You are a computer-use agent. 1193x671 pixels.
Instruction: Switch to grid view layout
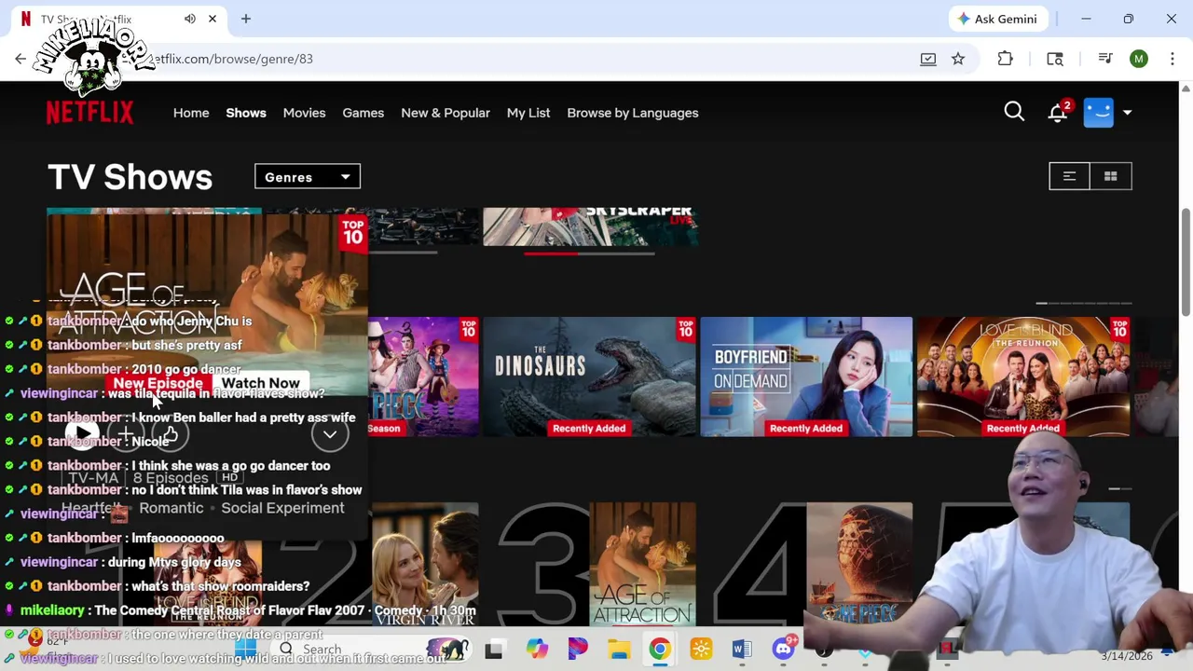pos(1111,176)
